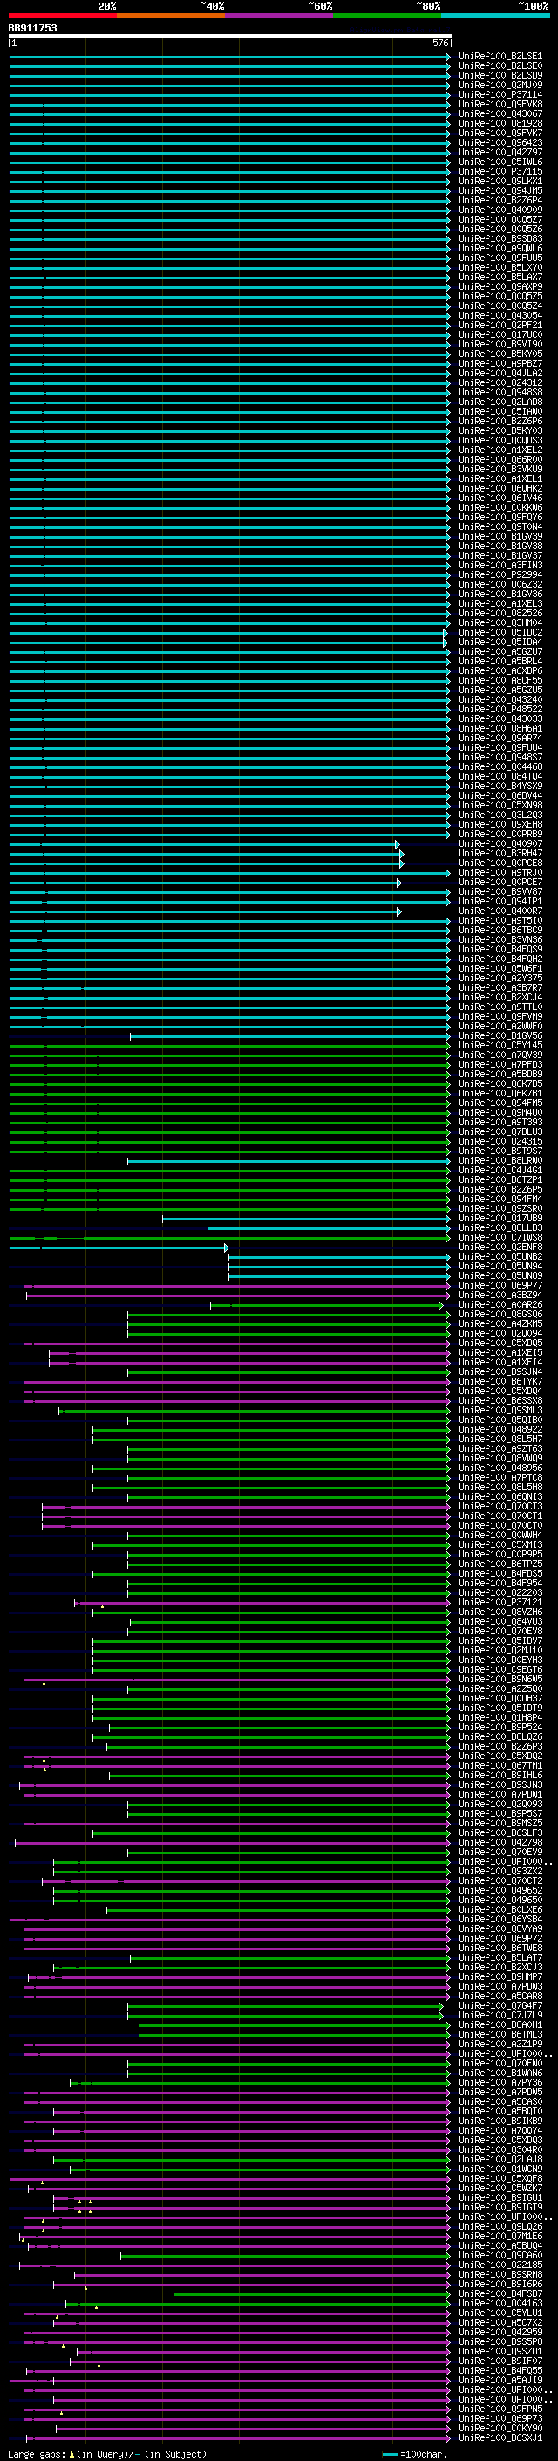
Task: Click UniRef100_A9PBZ7 label
Action: click(x=500, y=363)
